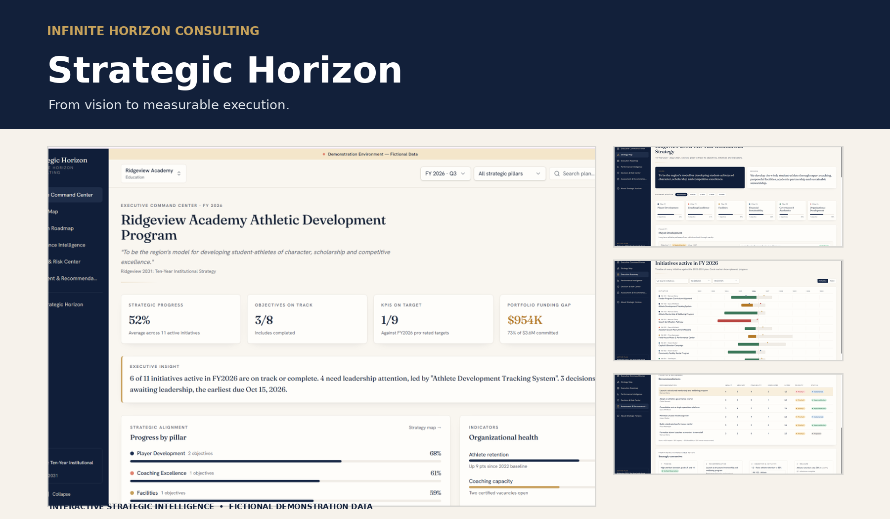
Task: Click the Ridgeview Academy selector up-down chevron icon
Action: coord(179,173)
